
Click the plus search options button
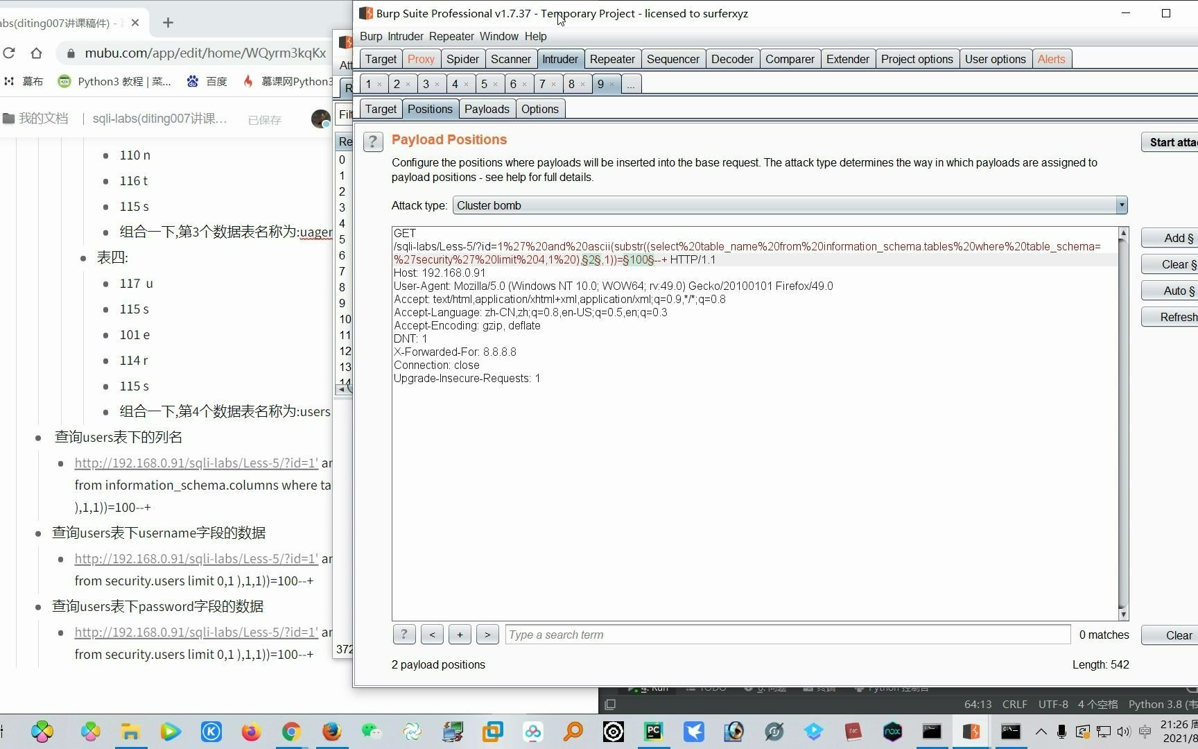click(x=460, y=635)
